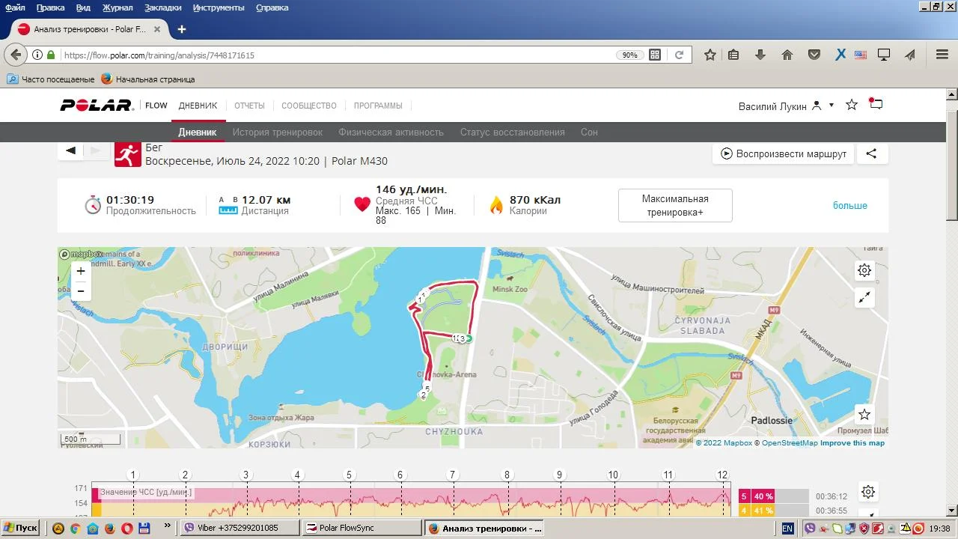This screenshot has width=958, height=539.
Task: Switch to the ОТЧЕТЫ tab
Action: coord(249,106)
